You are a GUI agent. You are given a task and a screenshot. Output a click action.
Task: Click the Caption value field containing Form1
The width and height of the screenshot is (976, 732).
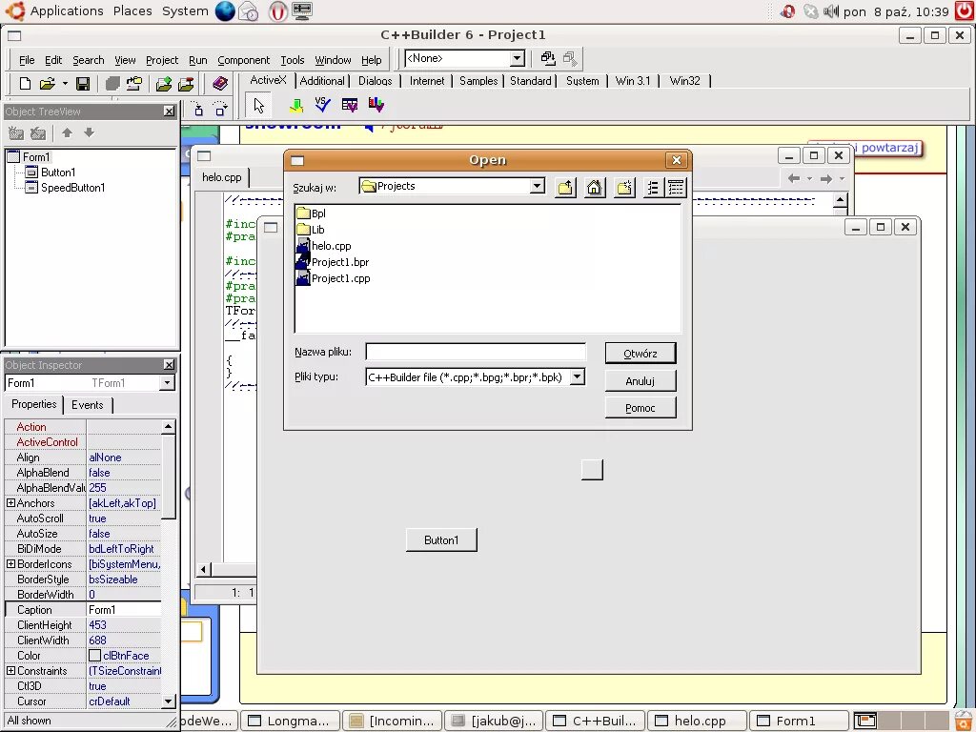[x=124, y=610]
